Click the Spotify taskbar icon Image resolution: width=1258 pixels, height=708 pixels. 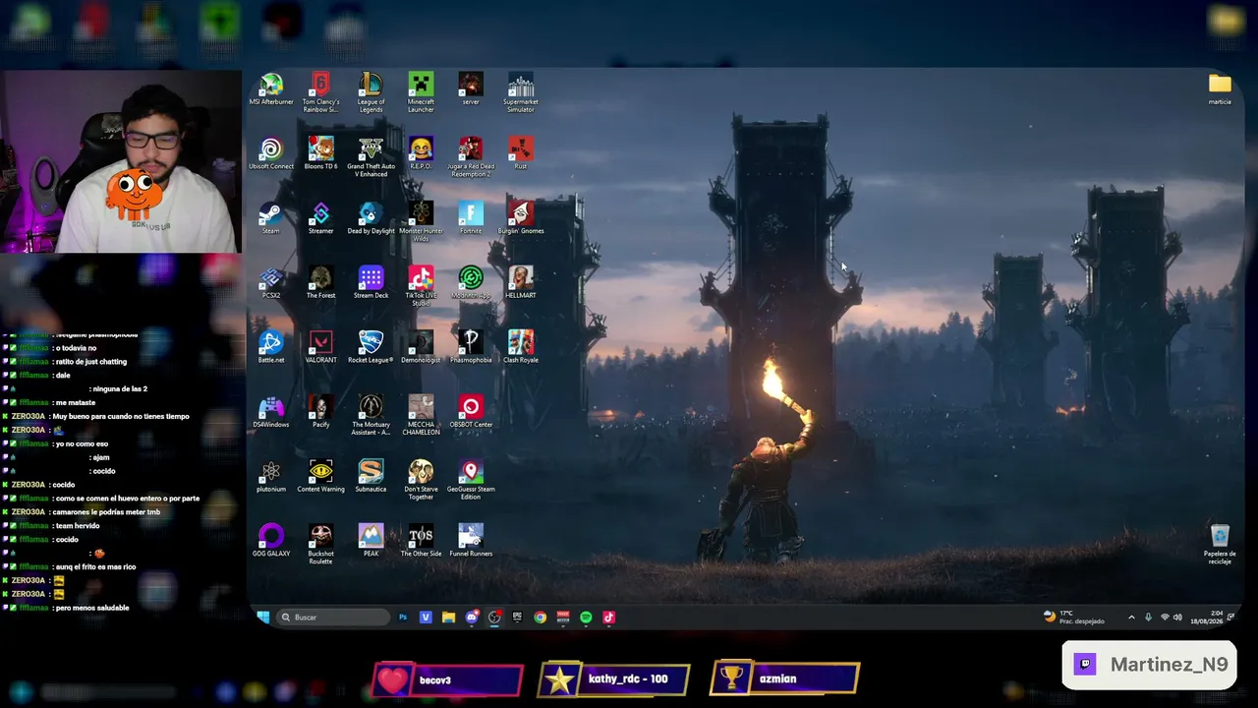point(586,618)
